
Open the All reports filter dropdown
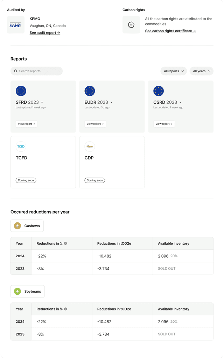pyautogui.click(x=174, y=71)
